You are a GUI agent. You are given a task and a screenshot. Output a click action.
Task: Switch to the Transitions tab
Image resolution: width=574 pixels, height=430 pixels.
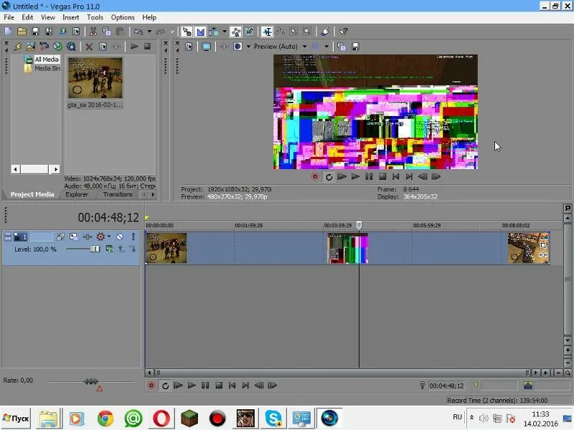(x=118, y=194)
